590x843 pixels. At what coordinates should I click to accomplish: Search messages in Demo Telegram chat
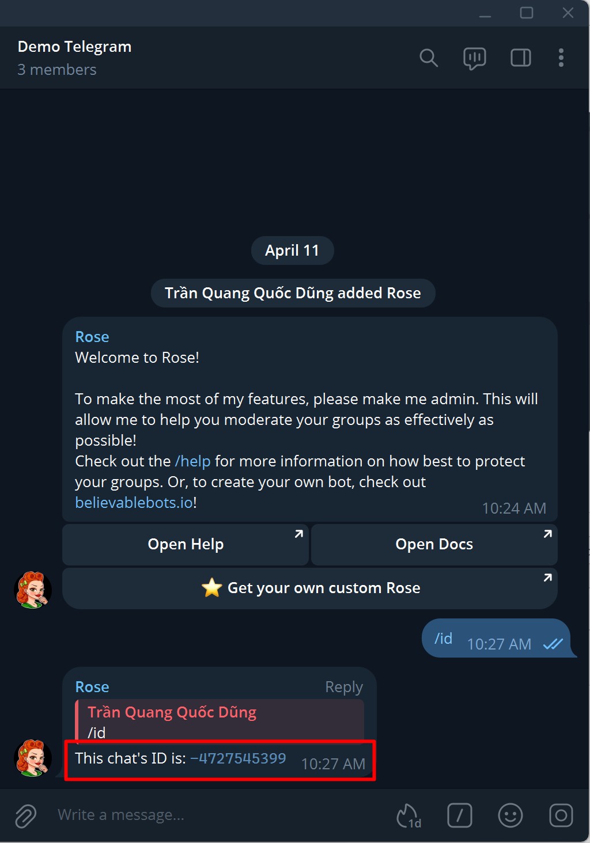[429, 58]
